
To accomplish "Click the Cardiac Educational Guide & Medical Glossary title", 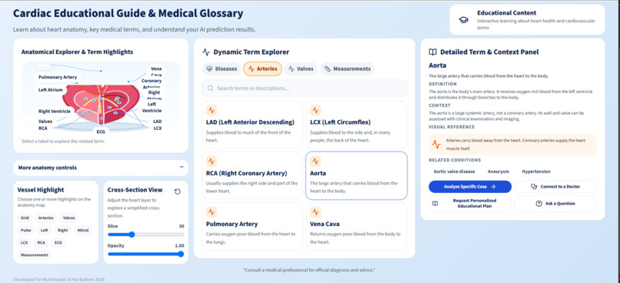I will tap(128, 13).
